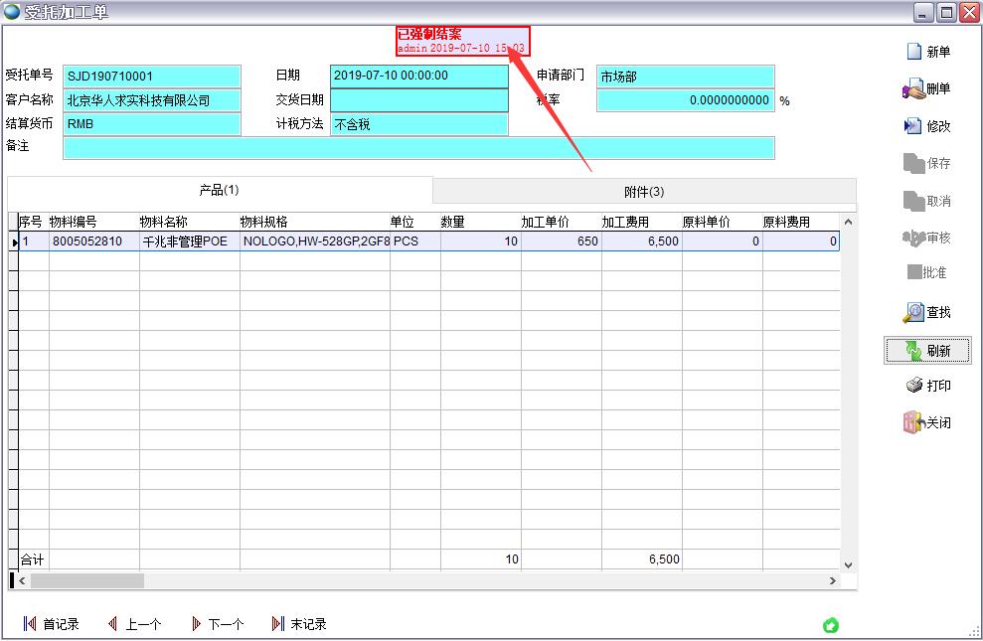Screen dimensions: 983x641
Task: Click the green home icon at bottom right
Action: tap(831, 625)
